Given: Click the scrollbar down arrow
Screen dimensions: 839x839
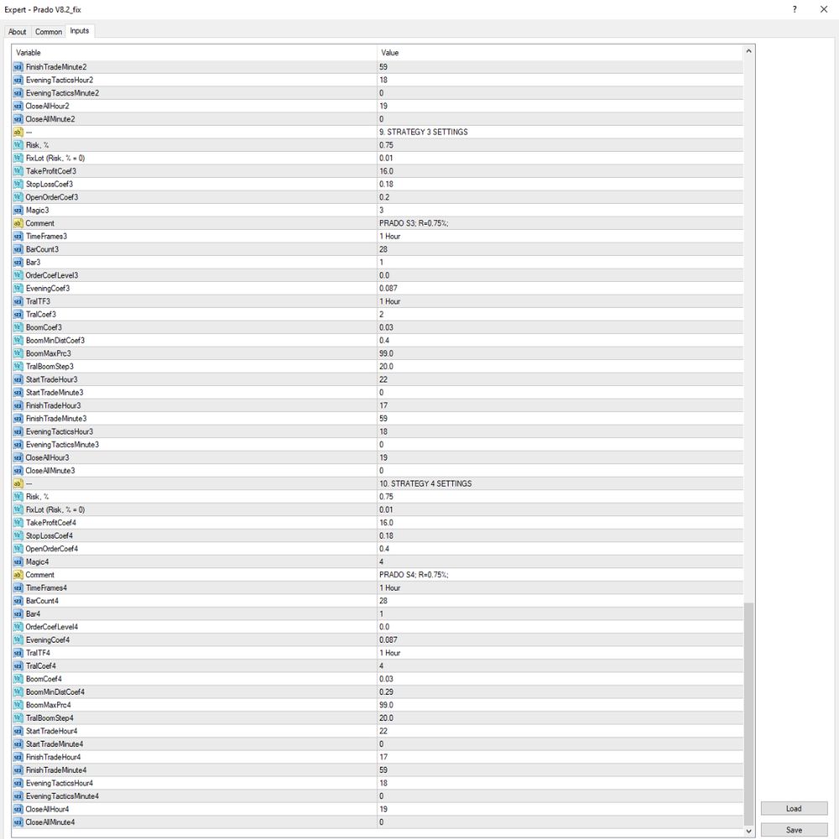Looking at the screenshot, I should coord(748,831).
